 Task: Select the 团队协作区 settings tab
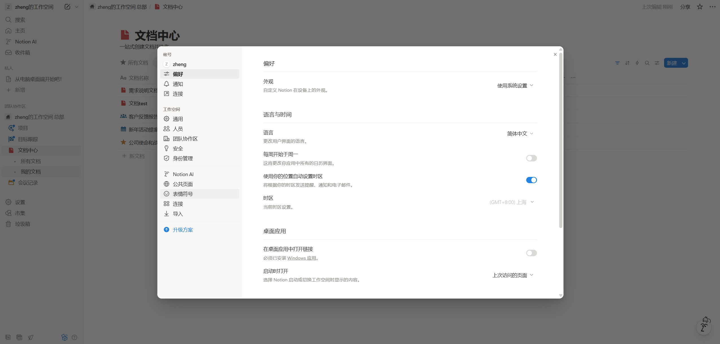185,139
